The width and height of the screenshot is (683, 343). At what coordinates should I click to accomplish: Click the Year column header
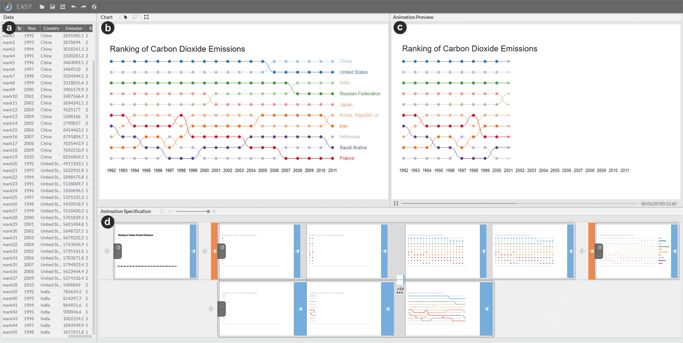click(32, 28)
